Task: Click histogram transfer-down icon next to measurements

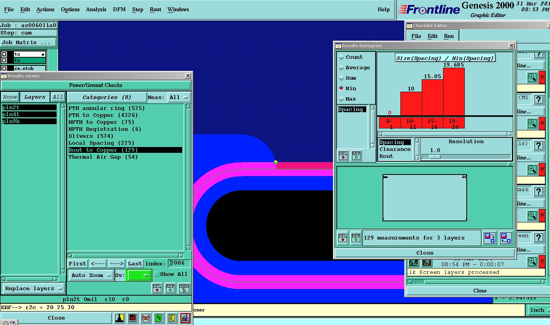Action: [490, 238]
